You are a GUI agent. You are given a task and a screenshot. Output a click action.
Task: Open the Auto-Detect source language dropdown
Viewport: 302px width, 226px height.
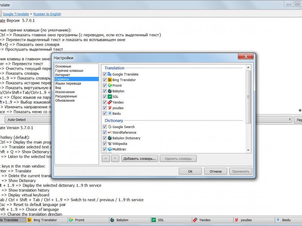point(28,119)
